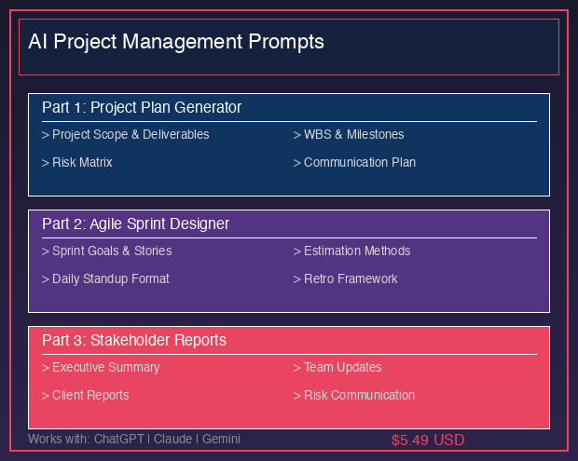This screenshot has width=578, height=461.
Task: Click Sprint Goals & Stories item
Action: coord(107,251)
